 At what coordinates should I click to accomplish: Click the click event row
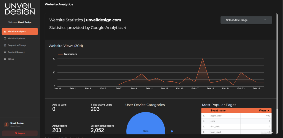coord(236,121)
